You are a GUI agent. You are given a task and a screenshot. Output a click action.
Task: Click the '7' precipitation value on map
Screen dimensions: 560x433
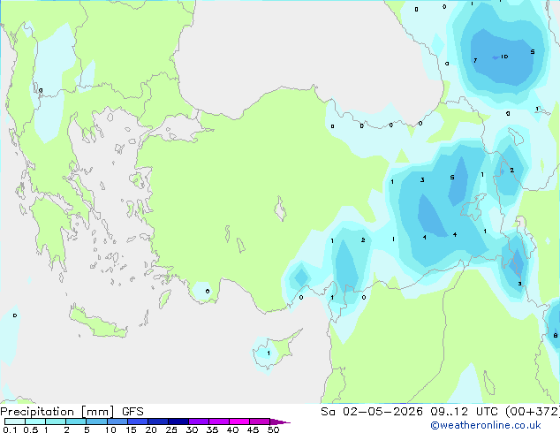tap(475, 60)
